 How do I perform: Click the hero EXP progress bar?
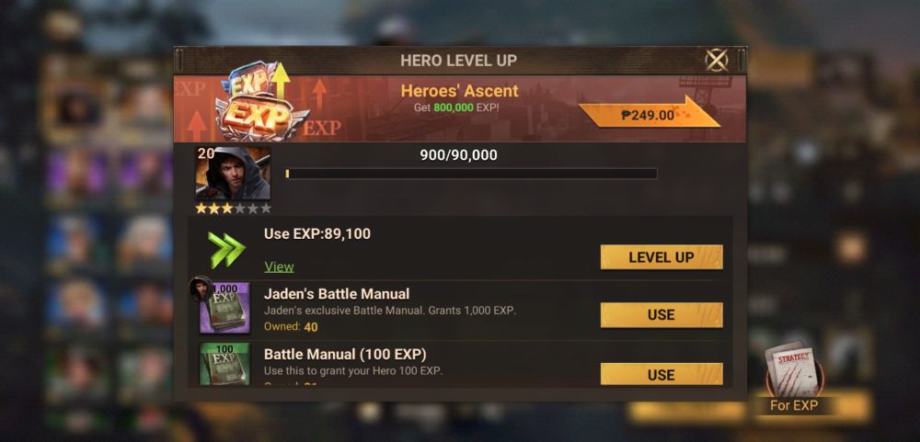471,174
